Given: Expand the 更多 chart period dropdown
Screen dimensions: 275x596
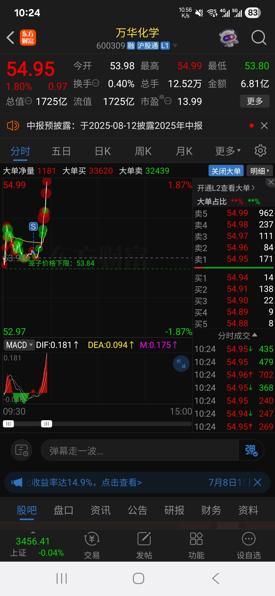Looking at the screenshot, I should coord(228,151).
